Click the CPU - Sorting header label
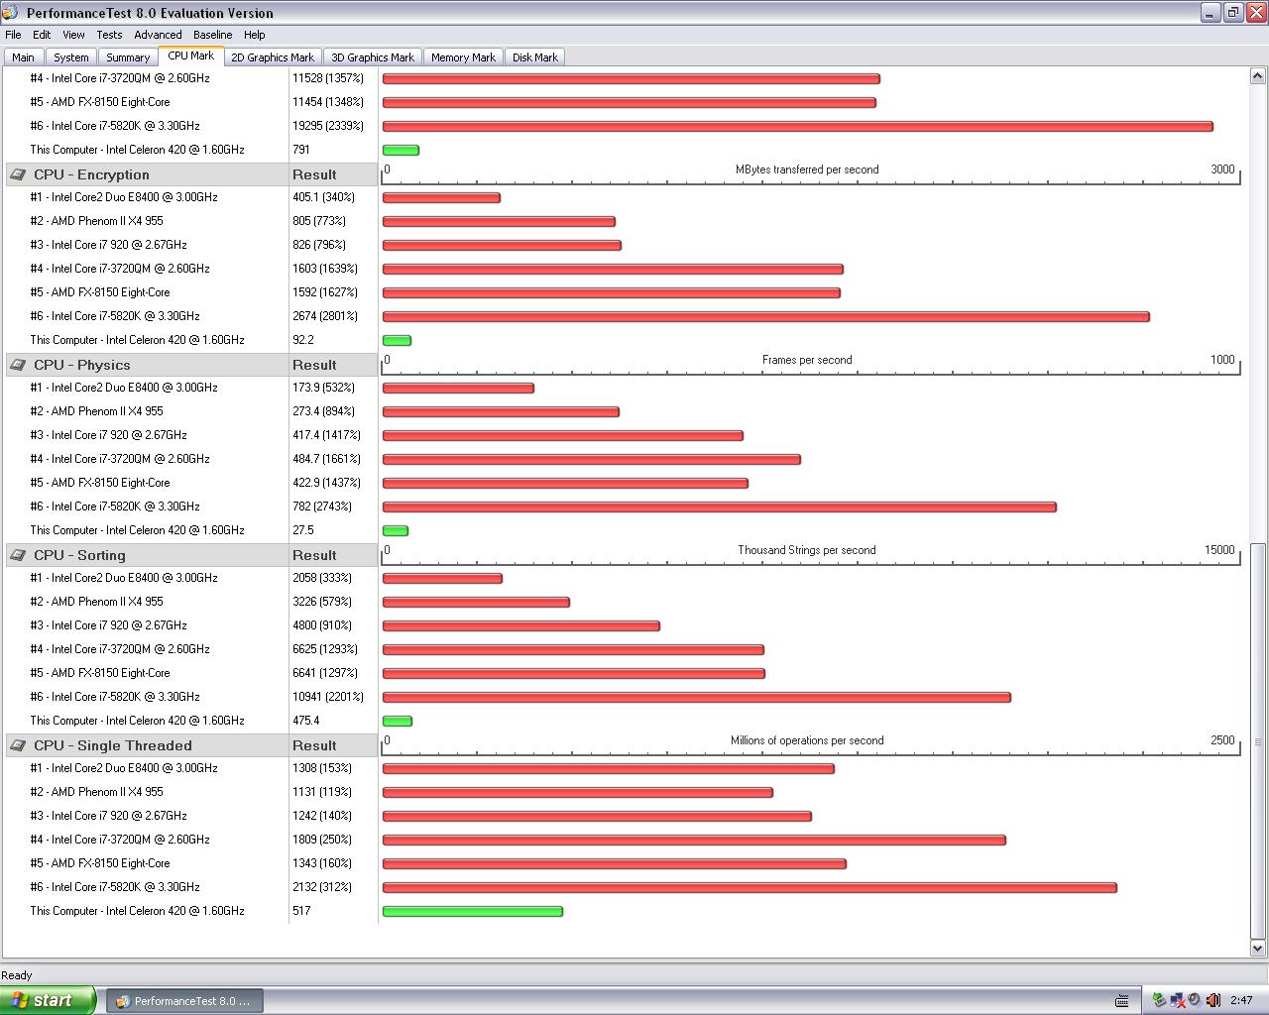The image size is (1269, 1015). (x=79, y=555)
